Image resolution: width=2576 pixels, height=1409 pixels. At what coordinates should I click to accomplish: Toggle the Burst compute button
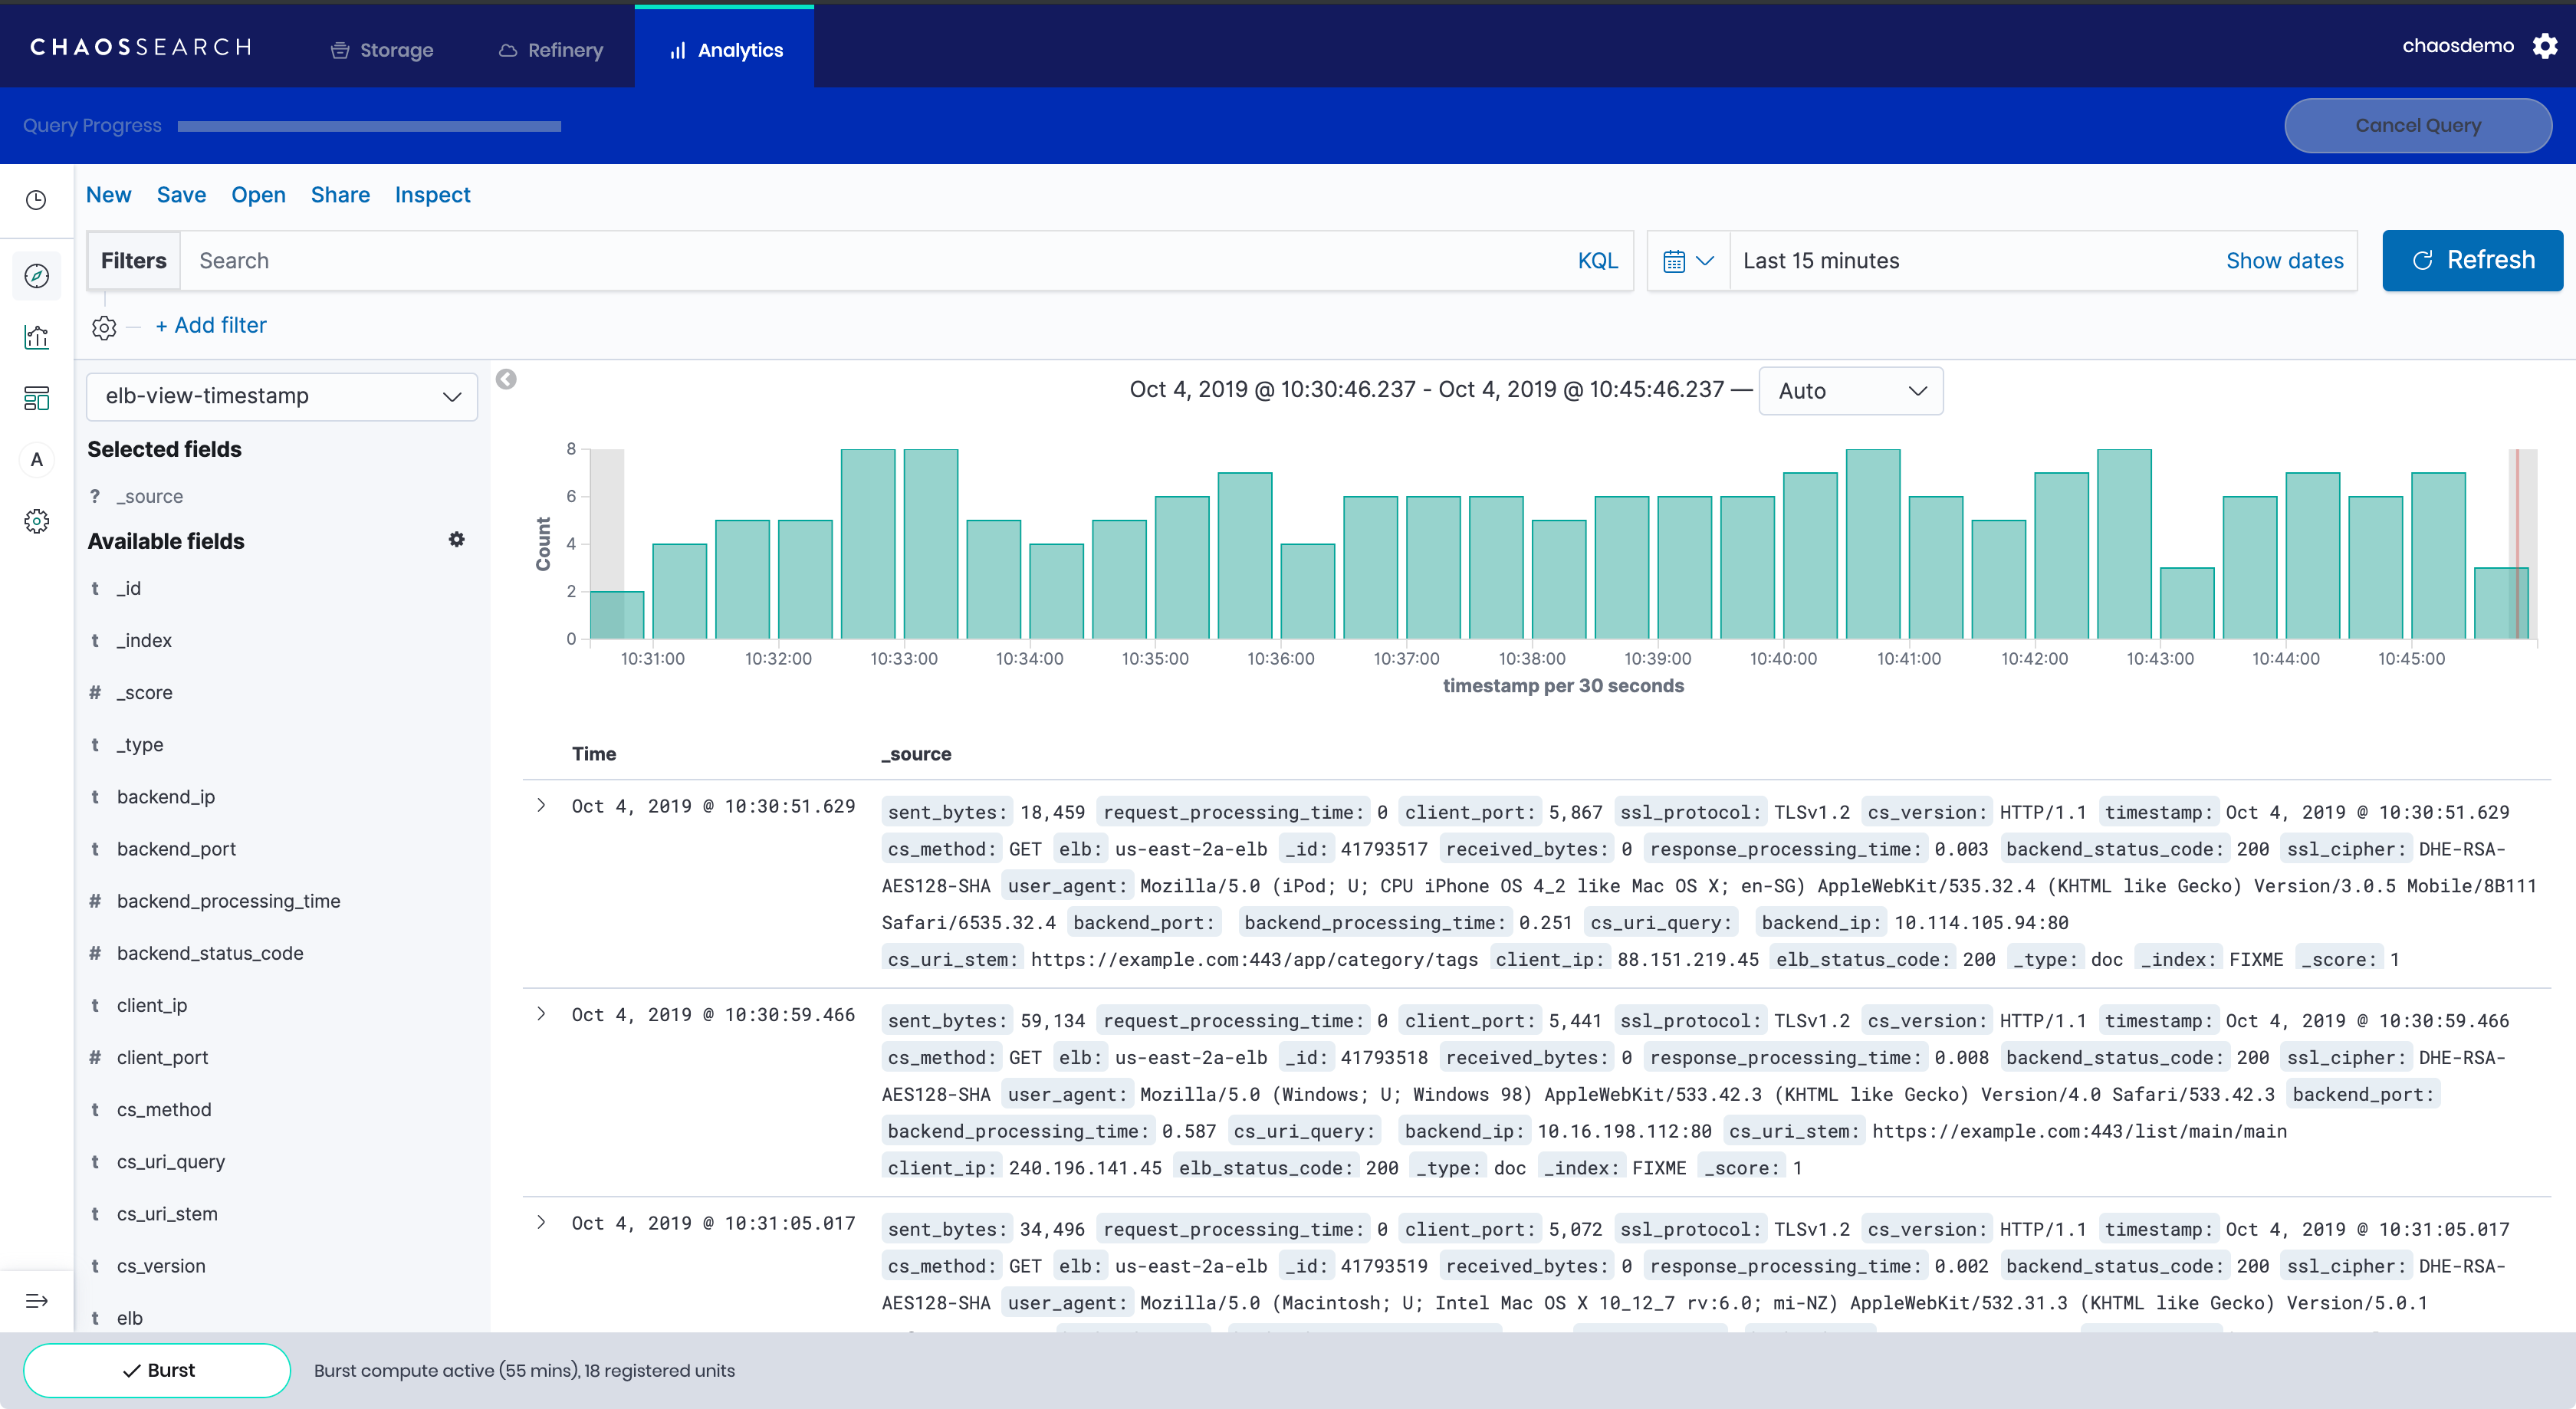coord(157,1370)
